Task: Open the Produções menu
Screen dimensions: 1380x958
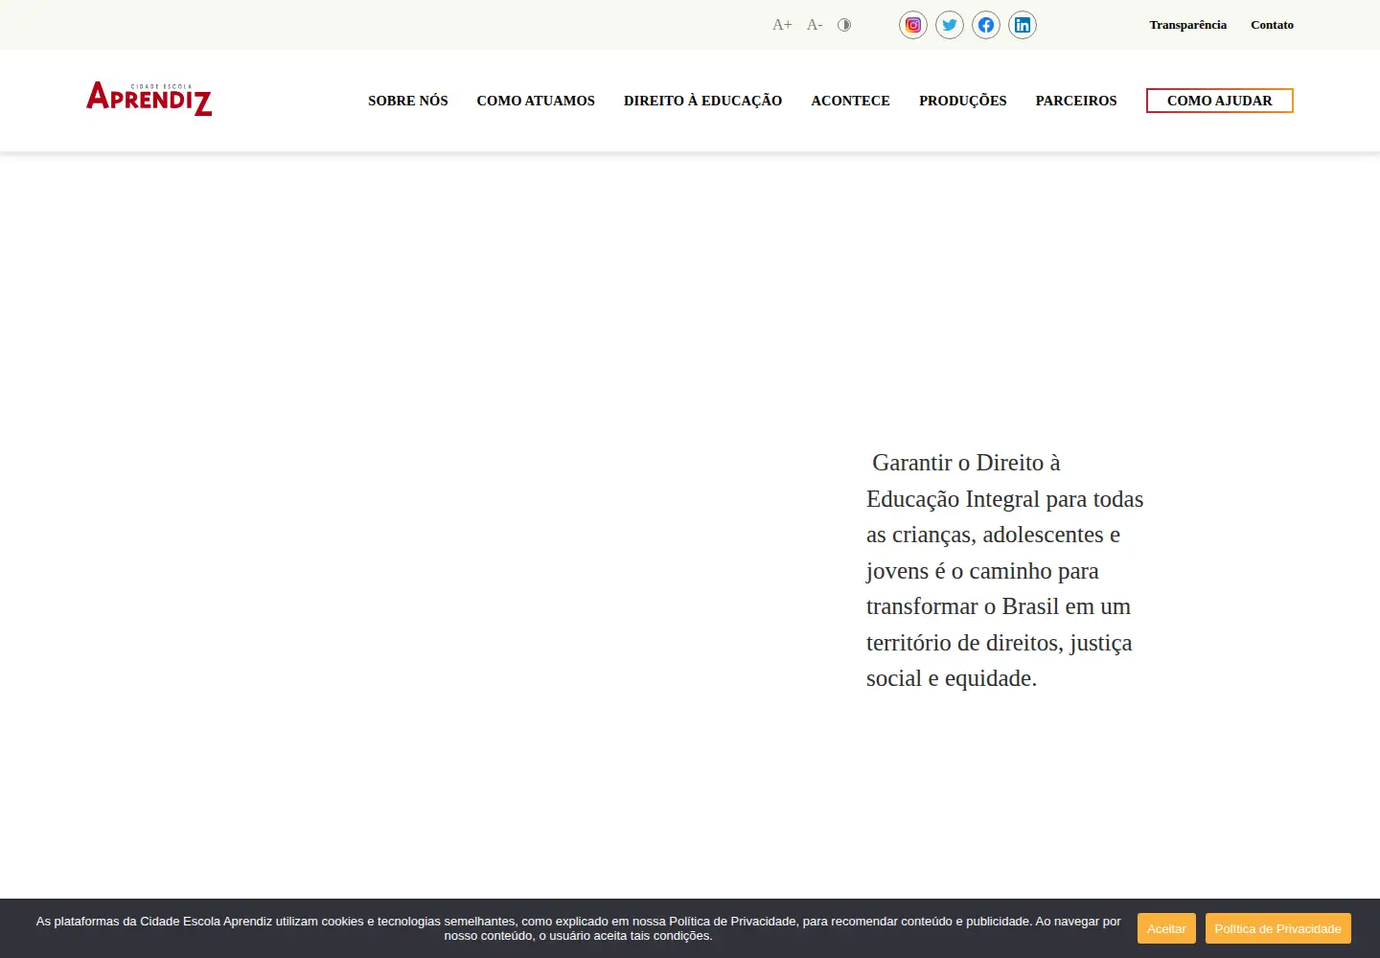Action: pyautogui.click(x=963, y=101)
